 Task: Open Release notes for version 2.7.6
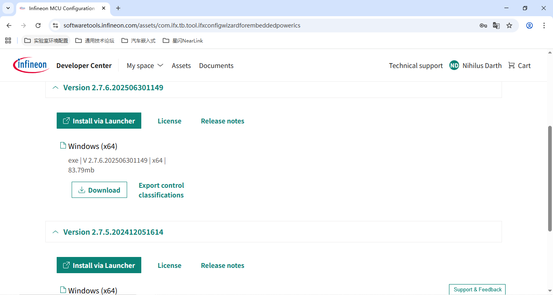(223, 121)
